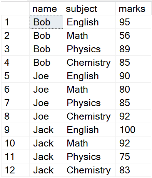Click the marks cell showing 56
The height and width of the screenshot is (178, 152).
pos(133,35)
